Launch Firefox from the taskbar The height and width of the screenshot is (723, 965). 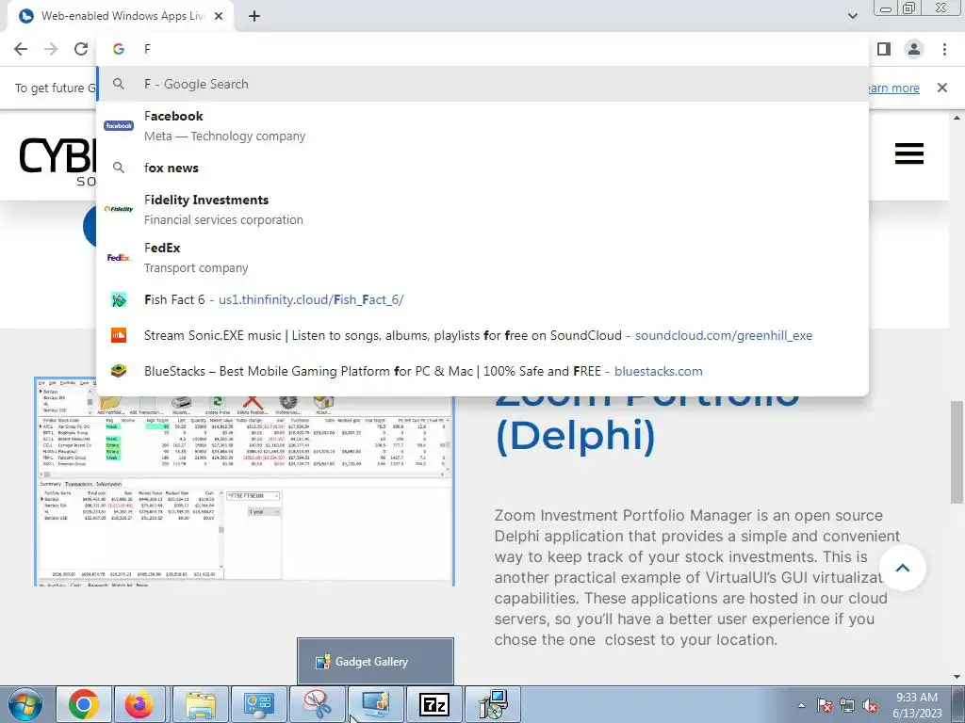pyautogui.click(x=140, y=704)
